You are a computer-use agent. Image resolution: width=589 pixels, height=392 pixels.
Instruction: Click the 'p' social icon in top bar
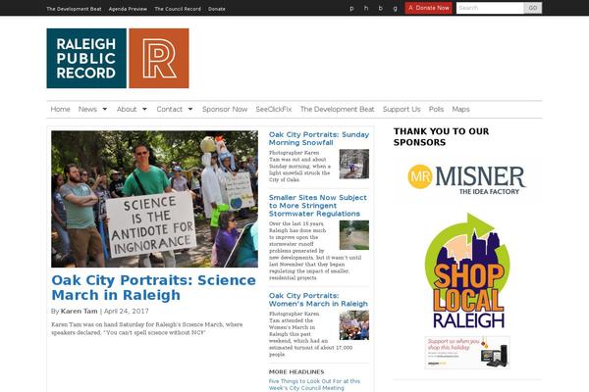351,8
